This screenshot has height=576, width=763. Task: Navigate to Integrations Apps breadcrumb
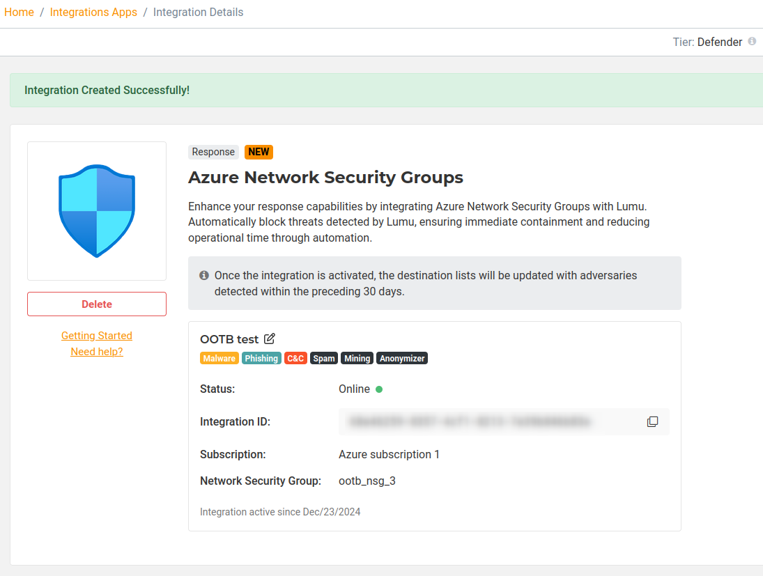pos(93,13)
